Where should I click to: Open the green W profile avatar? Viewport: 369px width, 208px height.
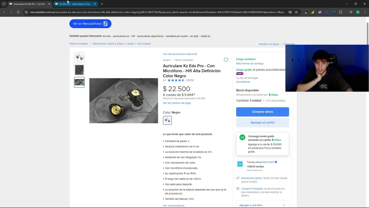[x=358, y=12]
